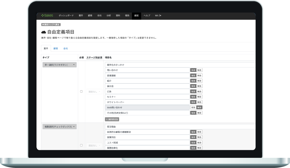Viewport: 290px width, 168px height.
Task: Click the MA logout icon
Action: (160, 15)
